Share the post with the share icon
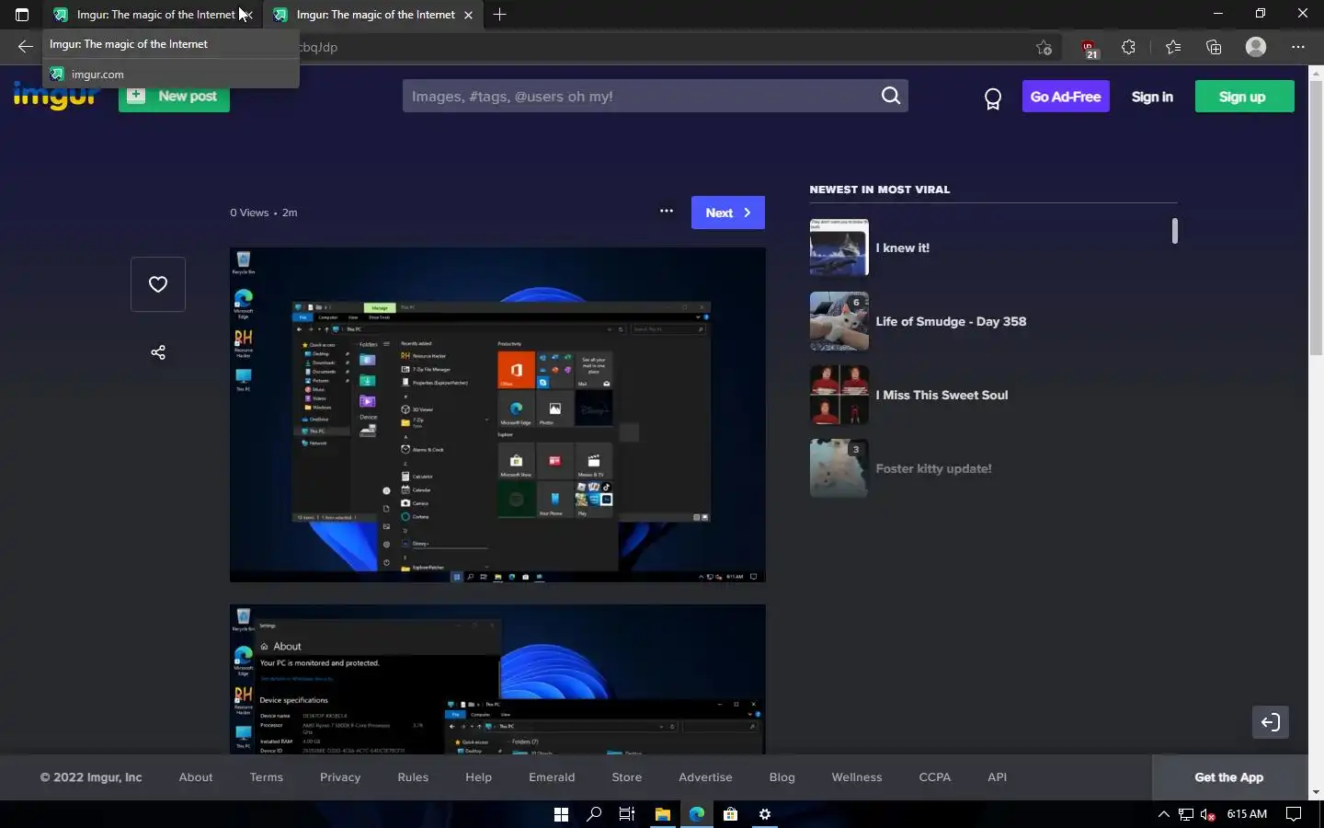 pyautogui.click(x=158, y=352)
